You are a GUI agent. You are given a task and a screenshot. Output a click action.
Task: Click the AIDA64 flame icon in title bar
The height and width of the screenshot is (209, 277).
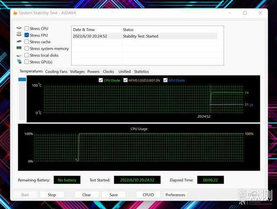tap(15, 13)
